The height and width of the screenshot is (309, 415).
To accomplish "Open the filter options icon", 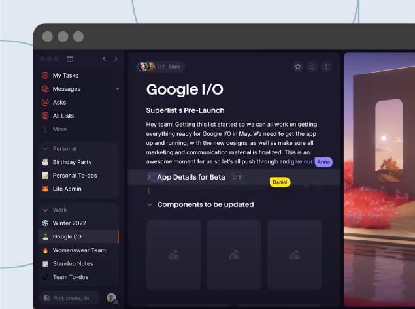I will click(312, 67).
